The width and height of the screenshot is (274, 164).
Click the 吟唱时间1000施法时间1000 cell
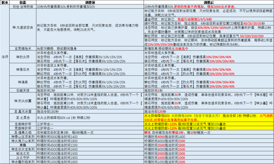click(x=209, y=157)
